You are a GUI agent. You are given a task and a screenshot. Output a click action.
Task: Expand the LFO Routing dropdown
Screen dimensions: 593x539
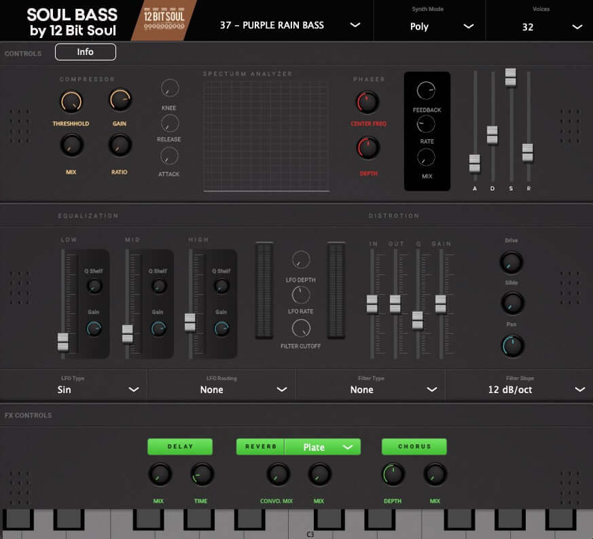[221, 386]
